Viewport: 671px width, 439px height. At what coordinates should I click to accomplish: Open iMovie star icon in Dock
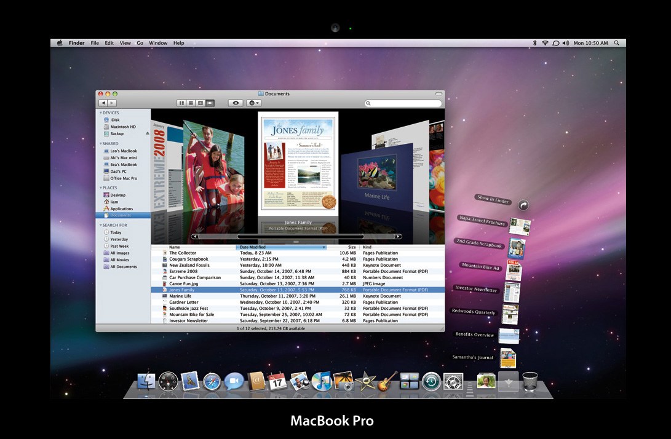pos(365,381)
